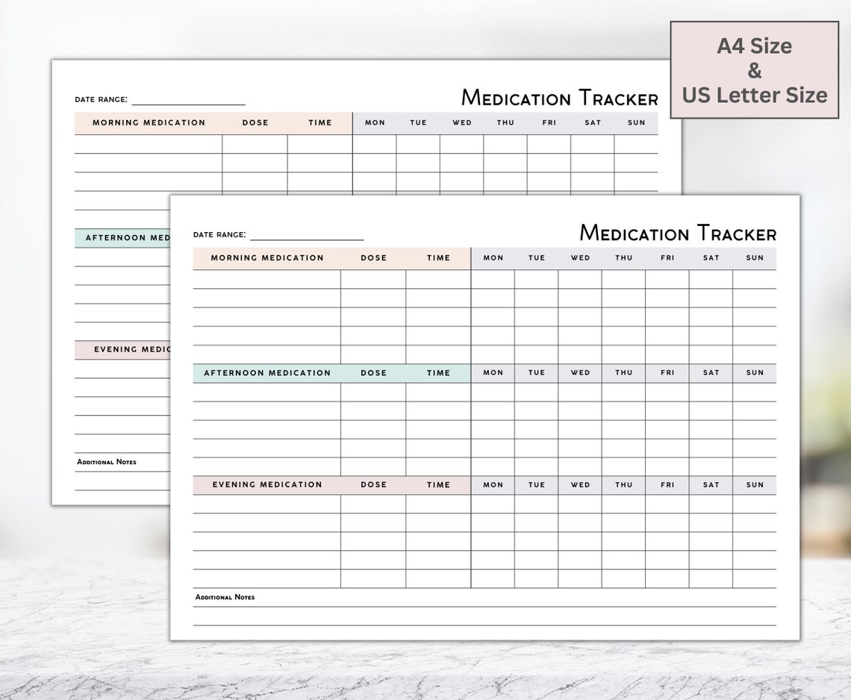Click the FRI column header in morning section
The height and width of the screenshot is (700, 851).
tap(667, 257)
